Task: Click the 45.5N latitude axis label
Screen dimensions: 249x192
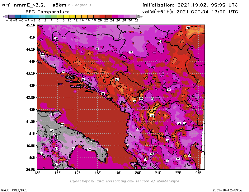Action: (31, 25)
